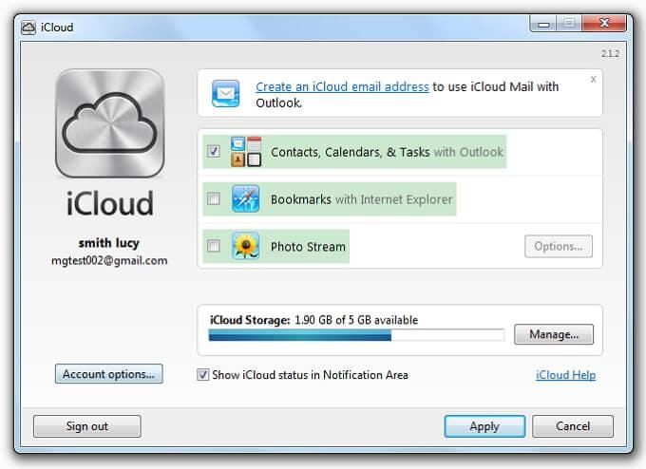The height and width of the screenshot is (469, 646).
Task: Enable Bookmarks with Internet Explorer checkbox
Action: pos(214,198)
